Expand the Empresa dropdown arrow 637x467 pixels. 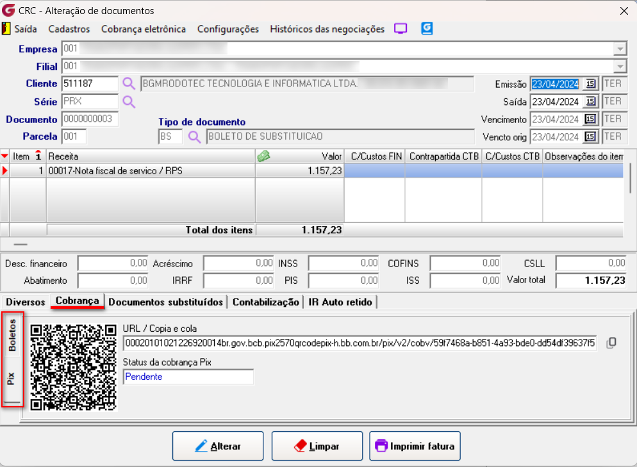[620, 49]
